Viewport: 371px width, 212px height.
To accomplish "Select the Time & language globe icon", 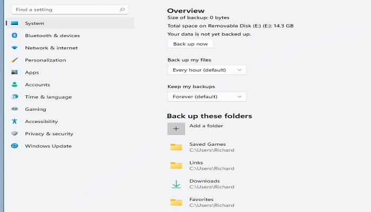I will tap(15, 97).
